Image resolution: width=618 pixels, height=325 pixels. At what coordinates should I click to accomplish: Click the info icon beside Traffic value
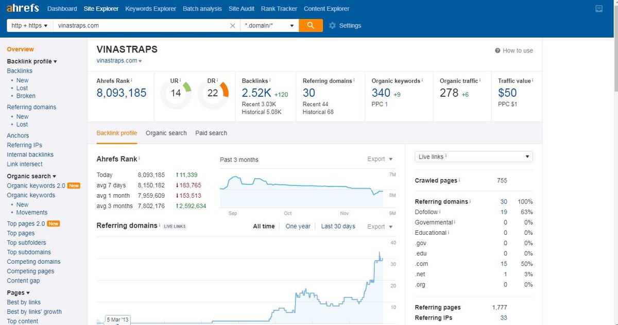tap(533, 80)
